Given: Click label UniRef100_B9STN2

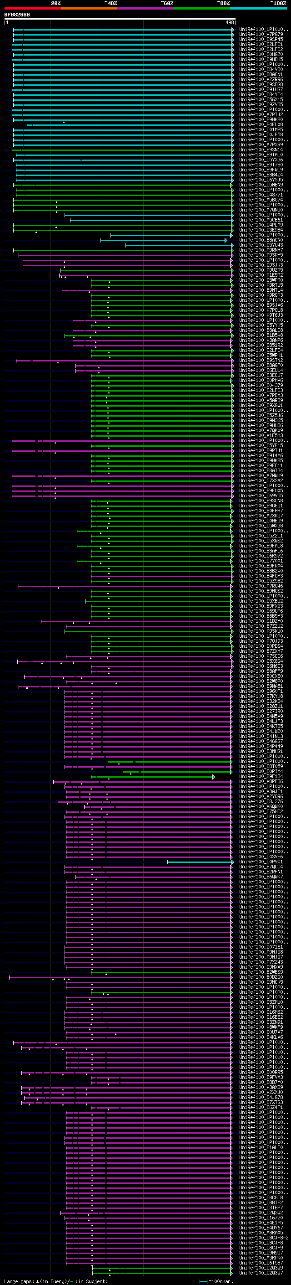Looking at the screenshot, I should (x=261, y=360).
